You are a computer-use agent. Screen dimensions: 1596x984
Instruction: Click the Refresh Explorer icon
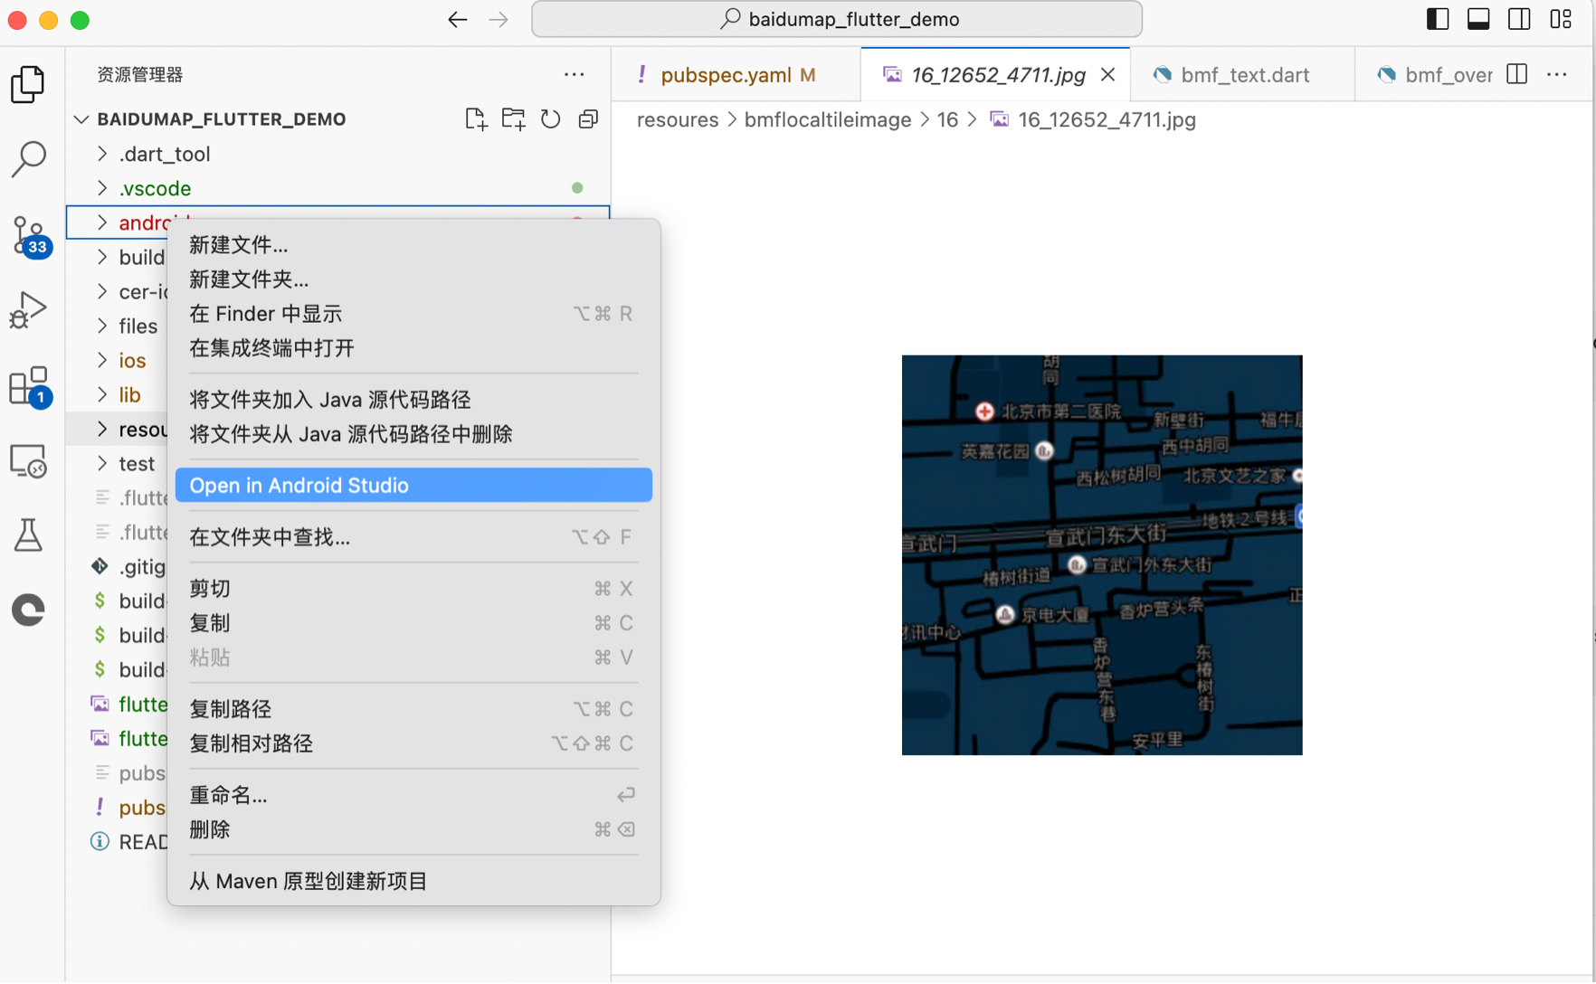tap(550, 118)
